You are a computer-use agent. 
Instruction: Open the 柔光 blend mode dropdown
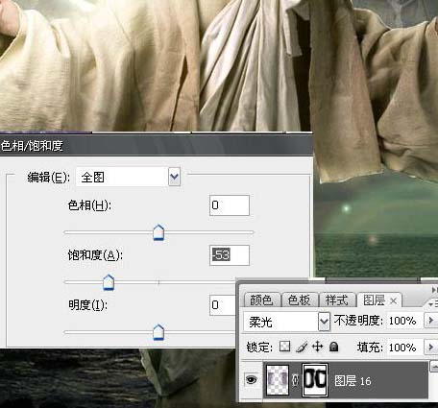pos(324,321)
